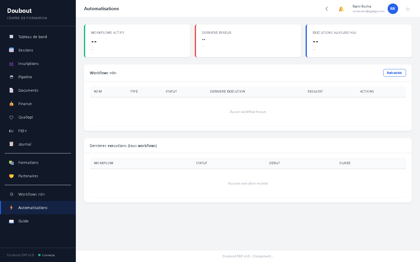Open the FSE+ section
The height and width of the screenshot is (262, 420).
click(22, 131)
